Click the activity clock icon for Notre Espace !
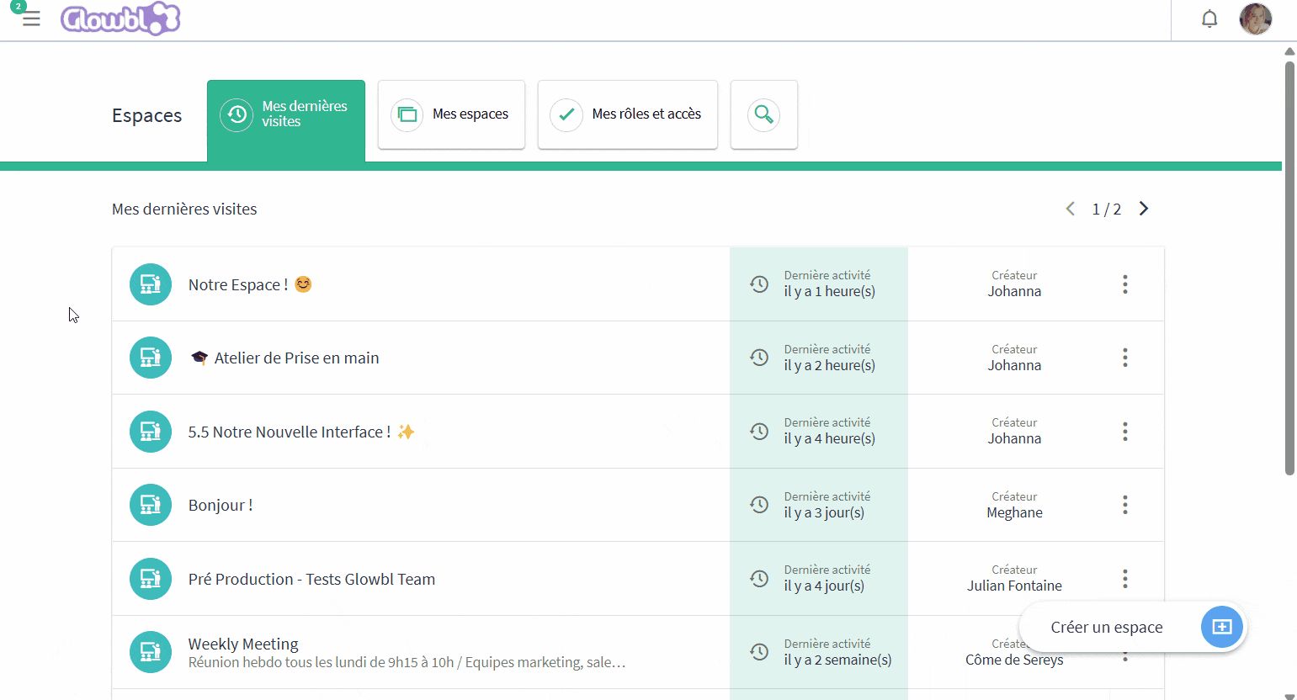This screenshot has width=1297, height=700. 759,284
